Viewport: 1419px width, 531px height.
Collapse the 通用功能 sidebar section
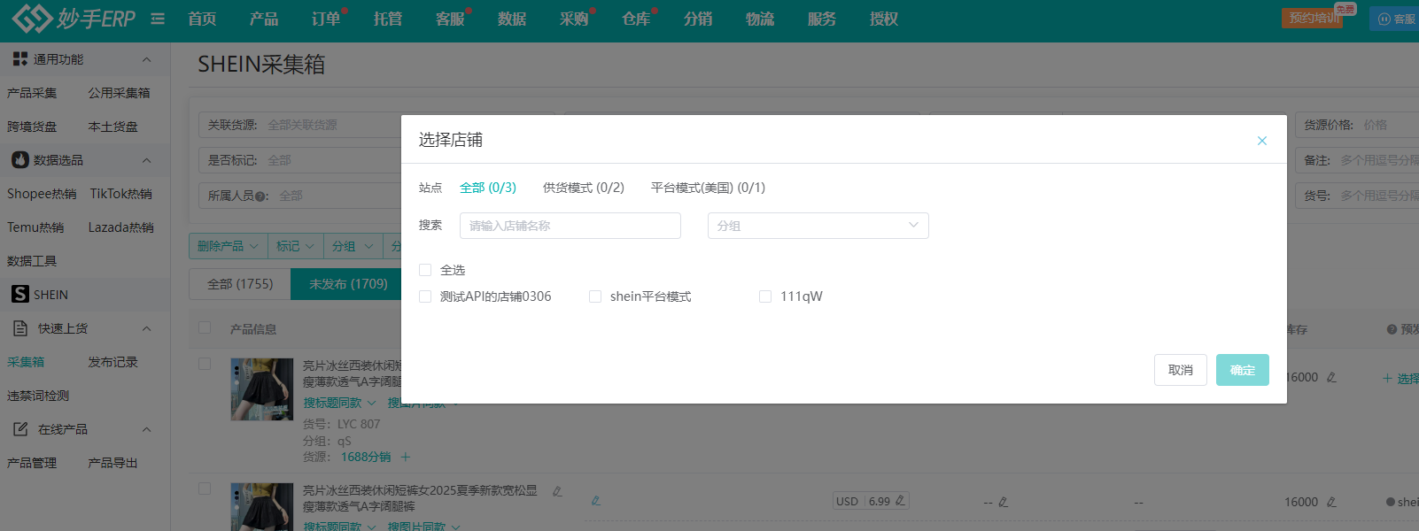click(x=147, y=59)
